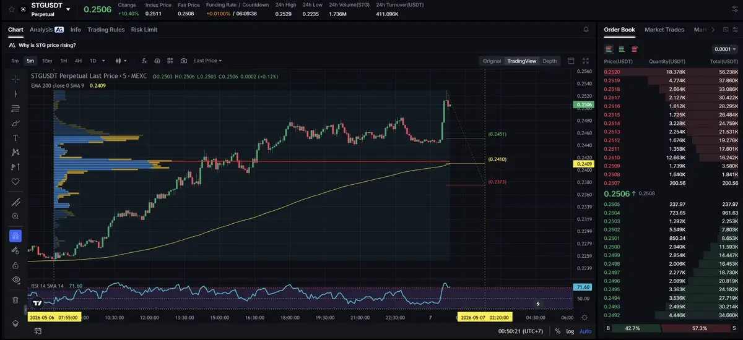
Task: Select the brush drawing tool
Action: (x=15, y=123)
